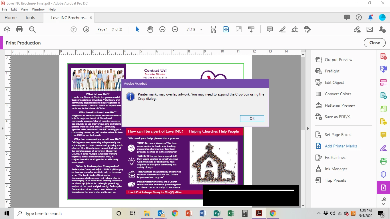Open the File menu
The image size is (390, 219).
click(5, 9)
